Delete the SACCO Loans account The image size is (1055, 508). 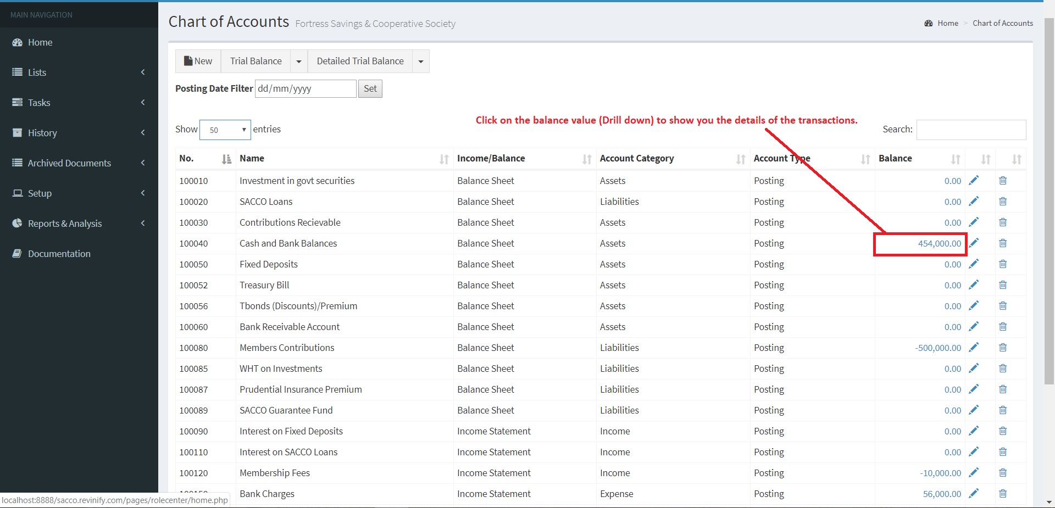pyautogui.click(x=1003, y=202)
